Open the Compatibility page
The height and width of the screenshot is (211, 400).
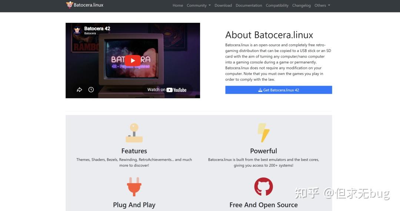(x=277, y=5)
